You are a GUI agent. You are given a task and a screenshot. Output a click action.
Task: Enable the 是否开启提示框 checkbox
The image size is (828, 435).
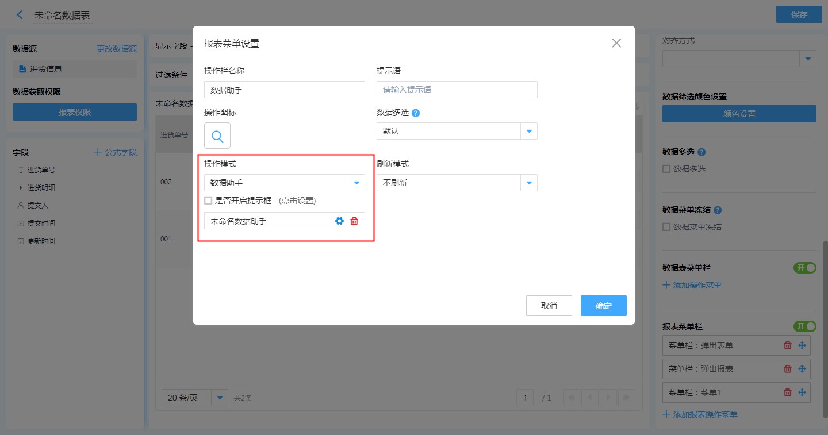pyautogui.click(x=208, y=201)
